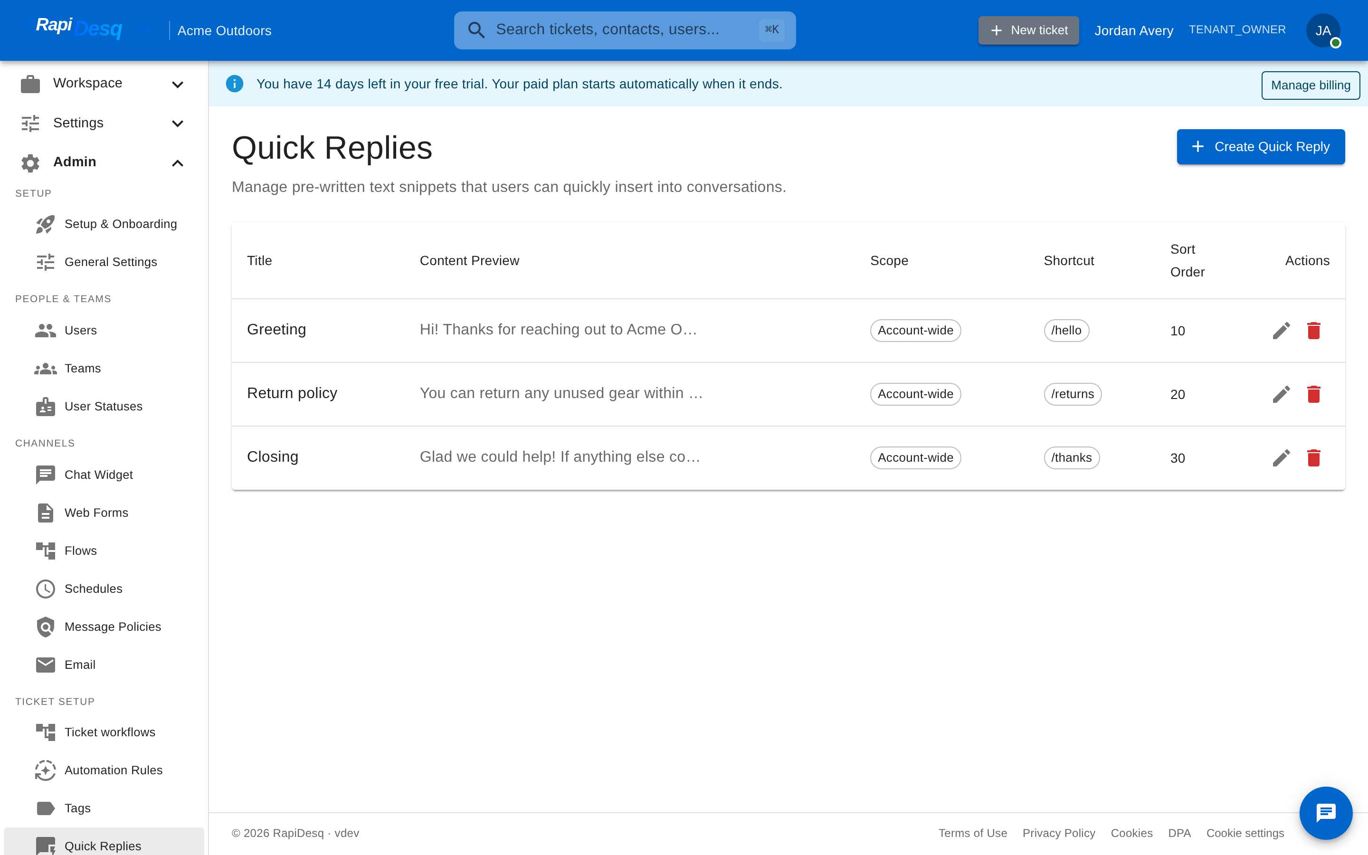Open User Statuses
This screenshot has height=855, width=1368.
104,407
